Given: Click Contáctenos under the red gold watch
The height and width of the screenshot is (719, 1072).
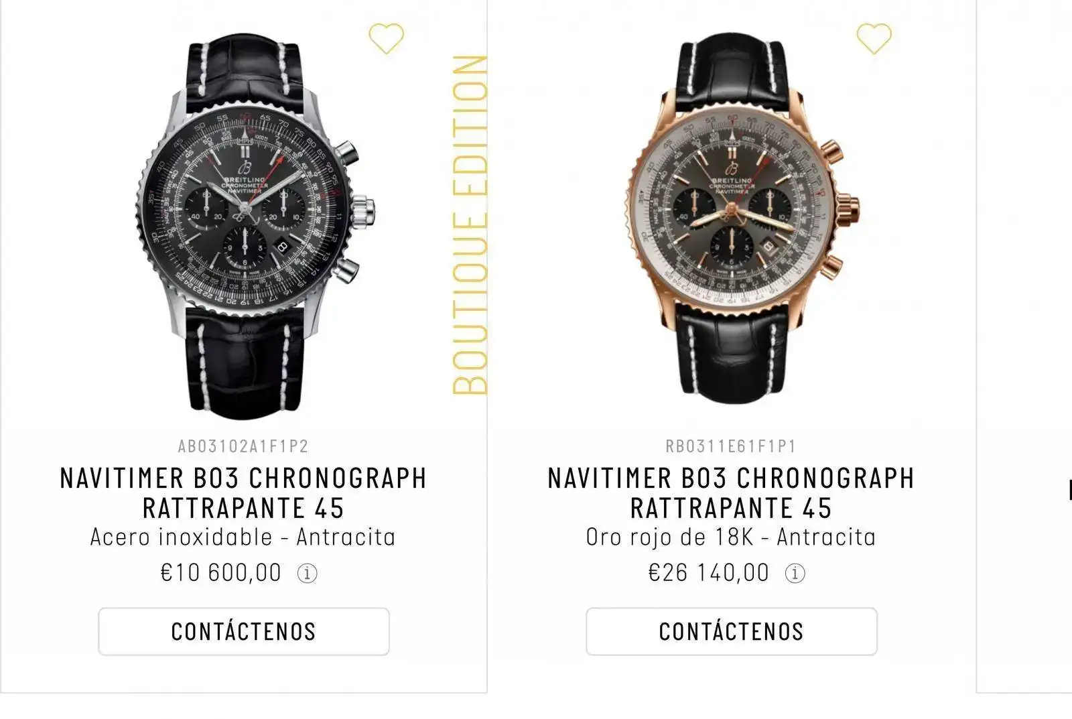Looking at the screenshot, I should tap(731, 631).
